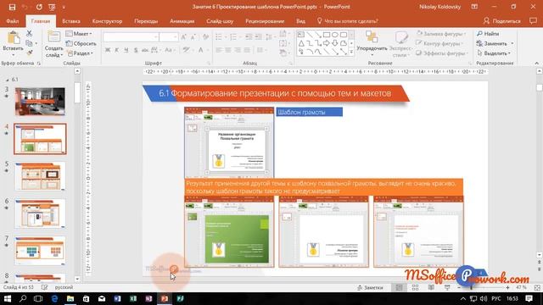Viewport: 543px width, 305px height.
Task: Click the zoom slider handle in the status bar
Action: coord(472,287)
